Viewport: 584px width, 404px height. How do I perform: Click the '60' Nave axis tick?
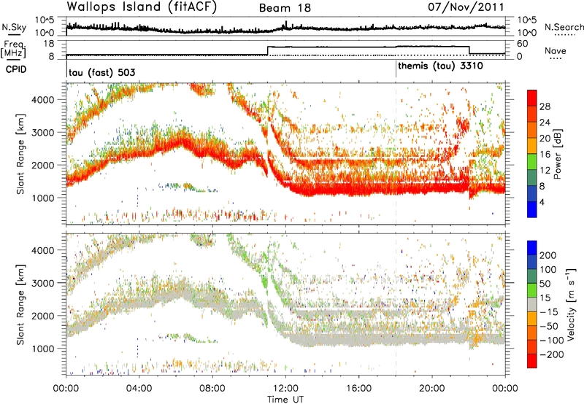coord(523,44)
